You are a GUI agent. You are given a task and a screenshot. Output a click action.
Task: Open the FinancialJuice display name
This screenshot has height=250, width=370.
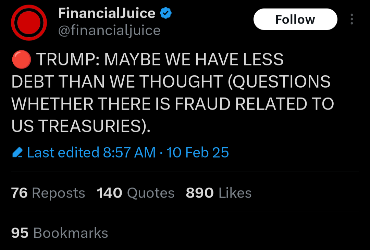tap(107, 14)
